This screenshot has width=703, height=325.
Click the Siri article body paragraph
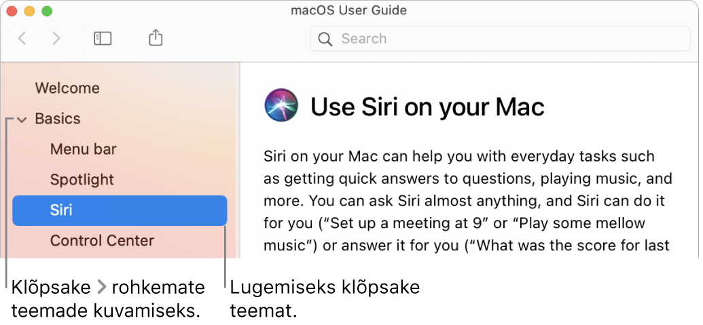467,200
